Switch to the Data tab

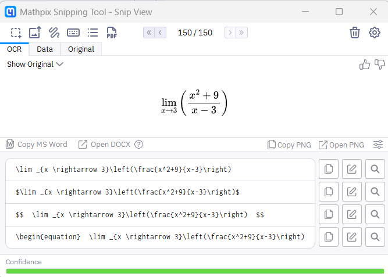coord(45,49)
